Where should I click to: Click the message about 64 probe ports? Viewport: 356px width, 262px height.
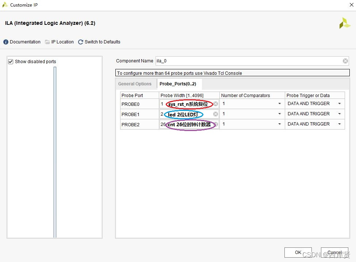233,73
